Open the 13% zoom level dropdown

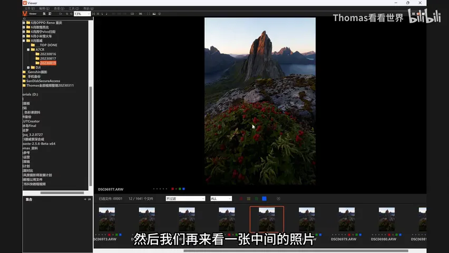[82, 14]
